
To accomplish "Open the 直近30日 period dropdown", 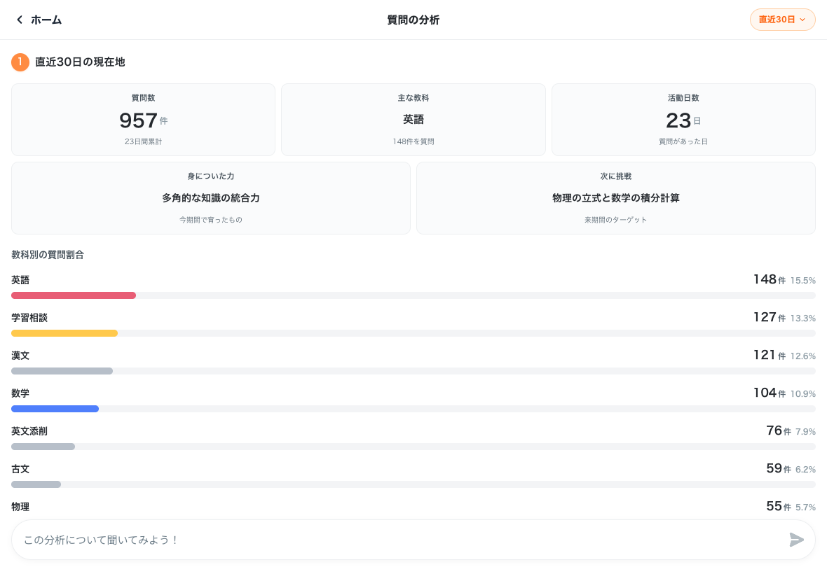I will click(x=782, y=20).
